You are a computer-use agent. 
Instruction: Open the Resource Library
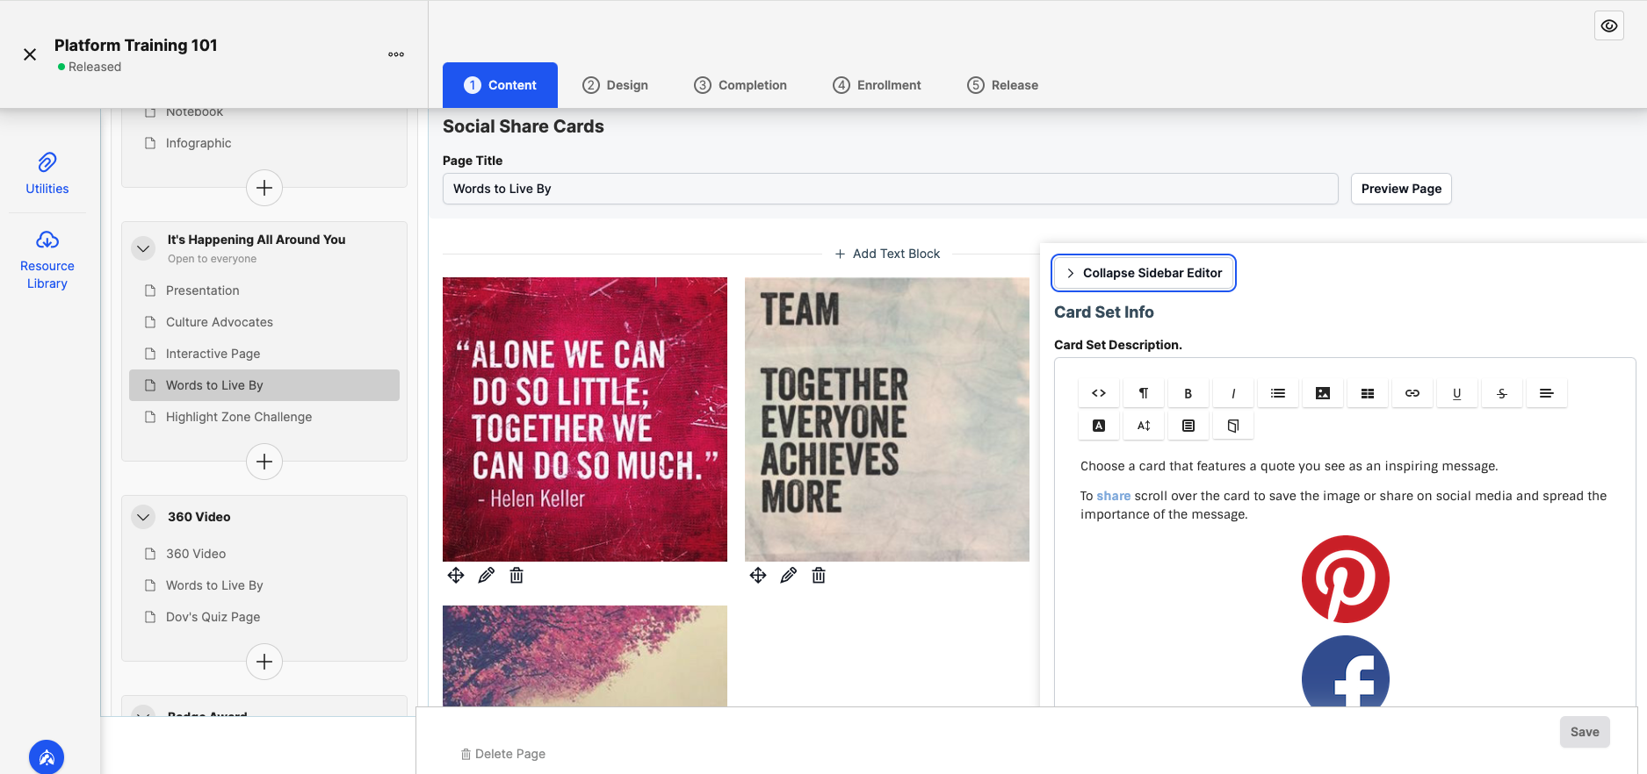click(47, 261)
